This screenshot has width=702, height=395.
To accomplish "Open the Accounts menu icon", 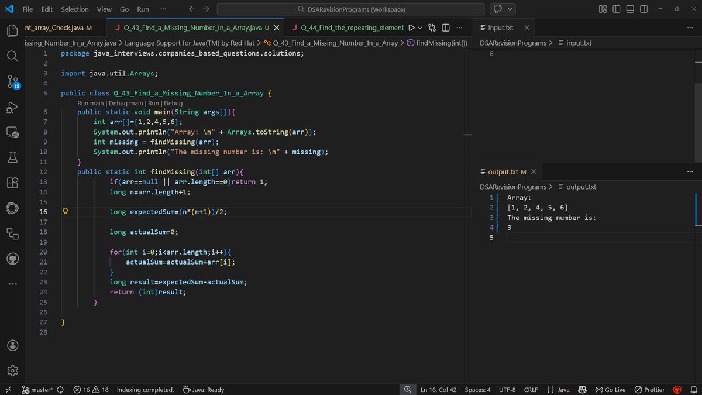I will click(x=13, y=345).
